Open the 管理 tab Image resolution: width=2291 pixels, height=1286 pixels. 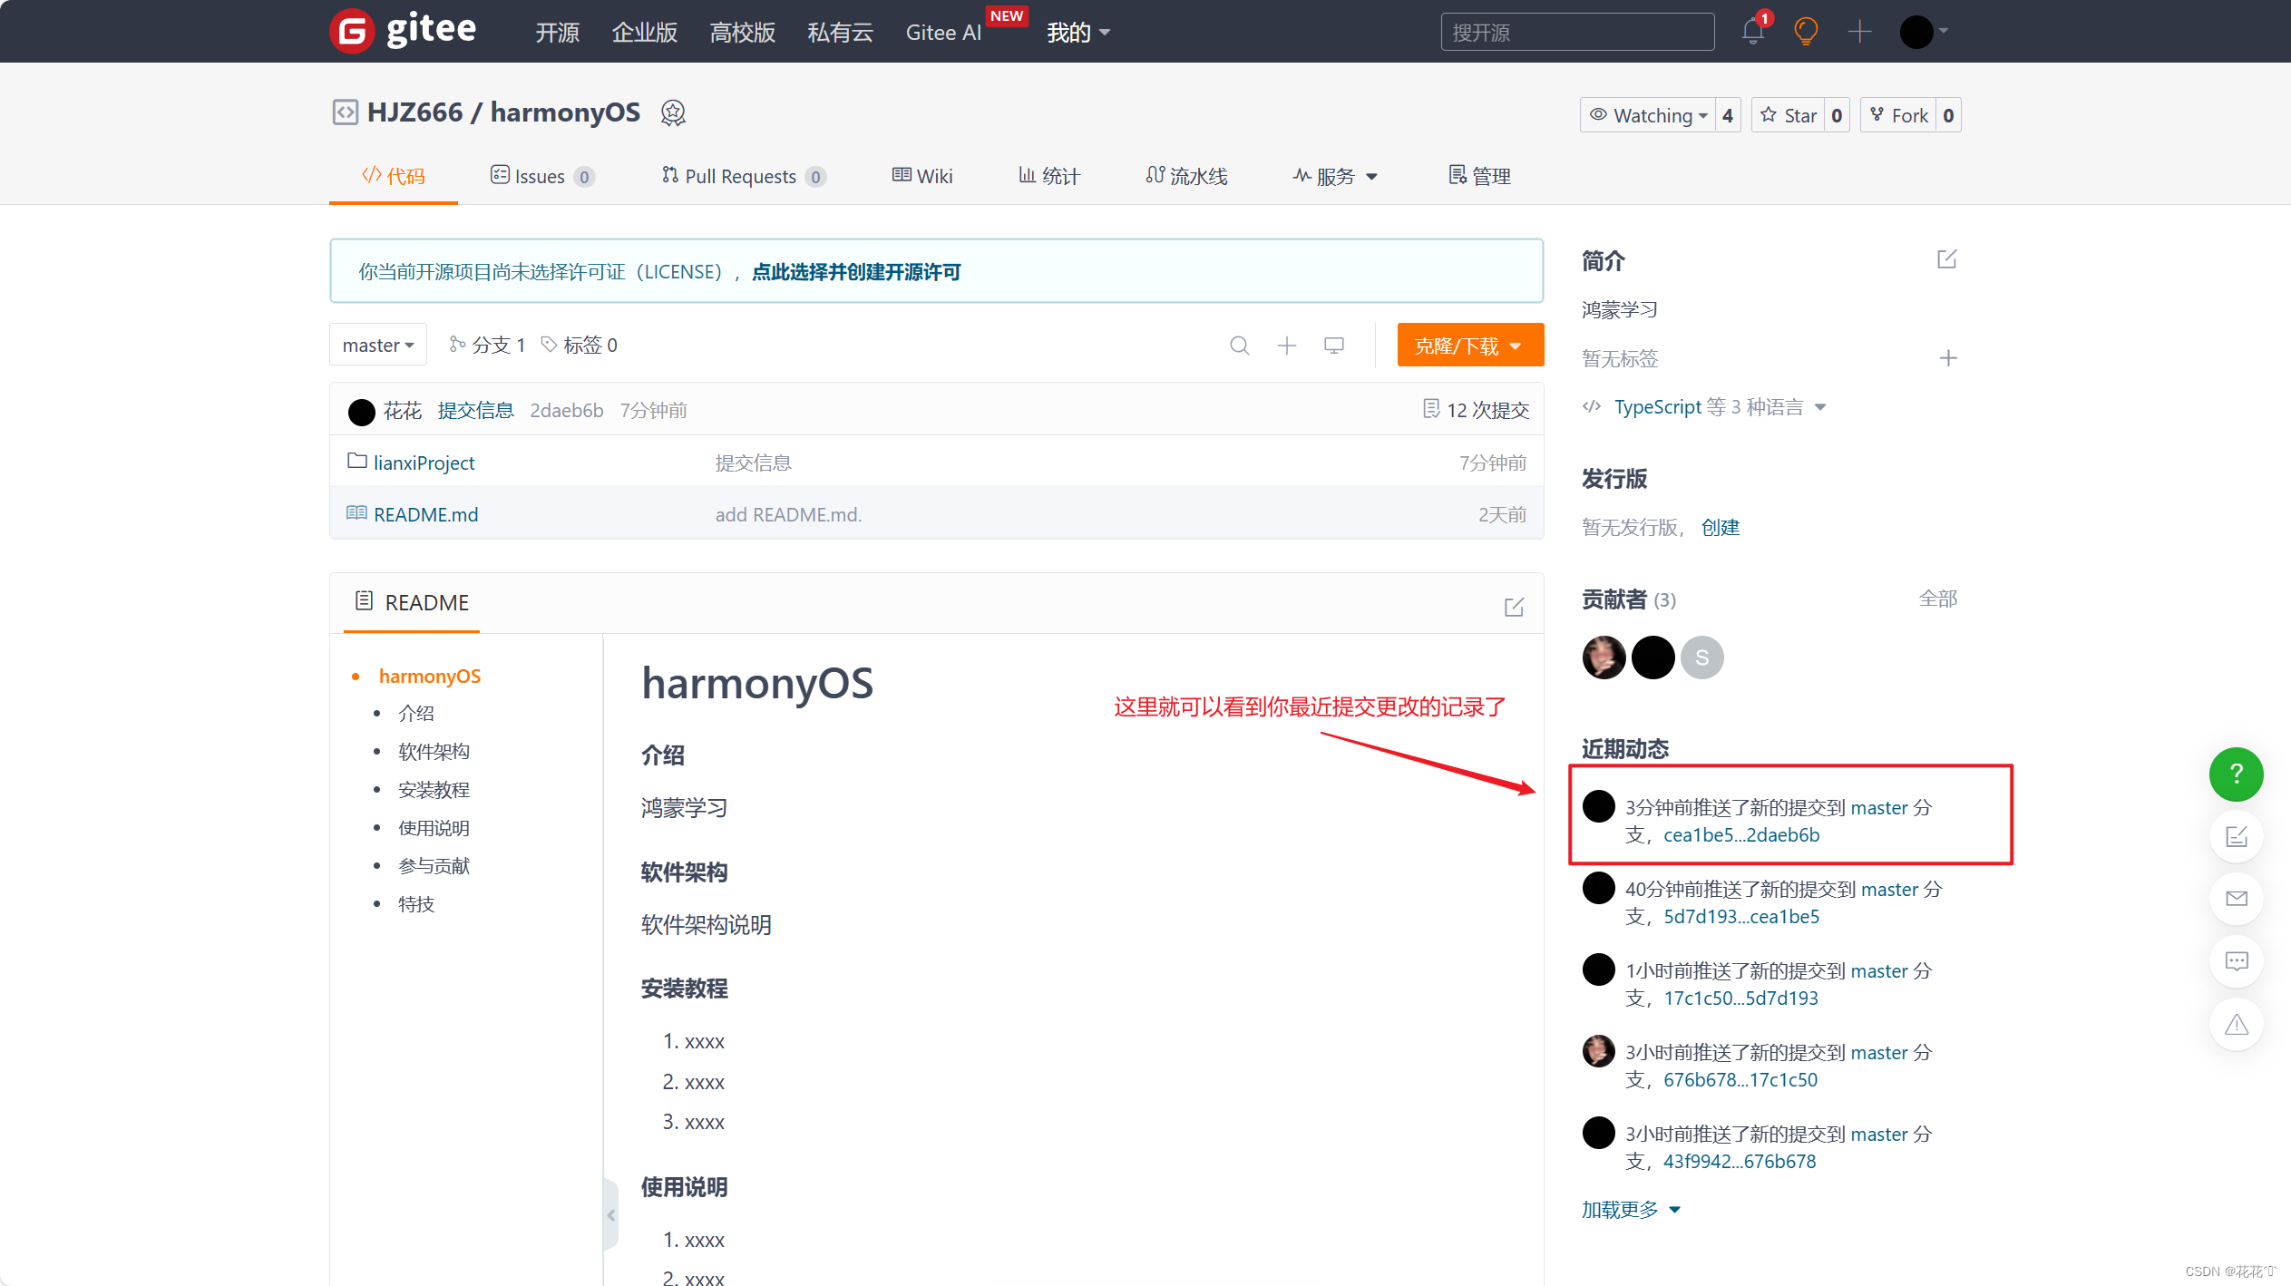click(1479, 176)
